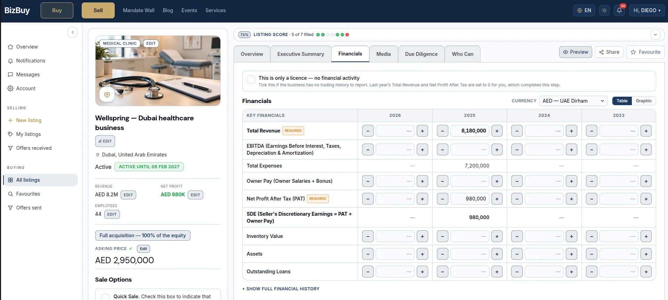Toggle light/dark theme sun icon

coord(604,10)
